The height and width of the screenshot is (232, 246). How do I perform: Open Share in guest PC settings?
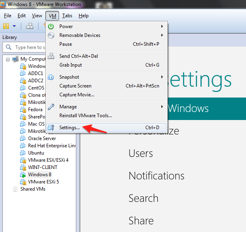[x=141, y=220]
